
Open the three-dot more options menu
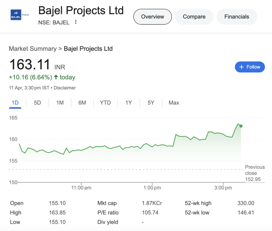(x=76, y=22)
